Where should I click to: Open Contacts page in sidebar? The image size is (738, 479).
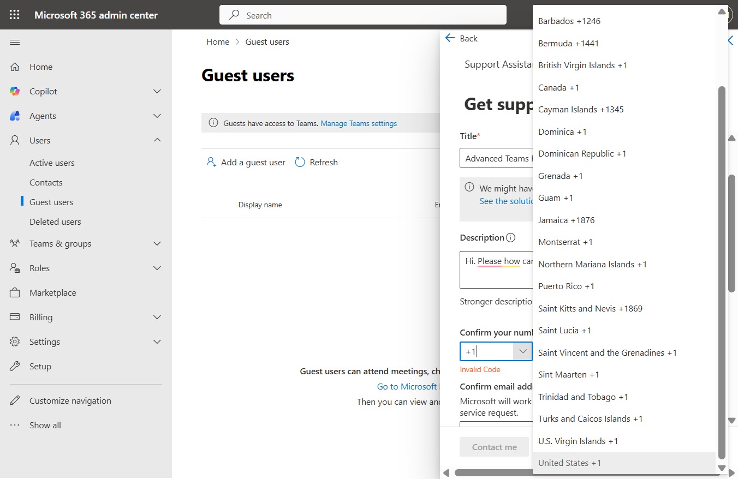46,182
